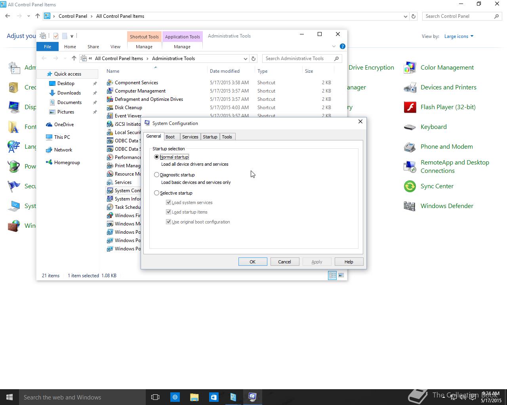Image resolution: width=507 pixels, height=405 pixels.
Task: Select Defragment and Optimize Drives icon
Action: 110,99
